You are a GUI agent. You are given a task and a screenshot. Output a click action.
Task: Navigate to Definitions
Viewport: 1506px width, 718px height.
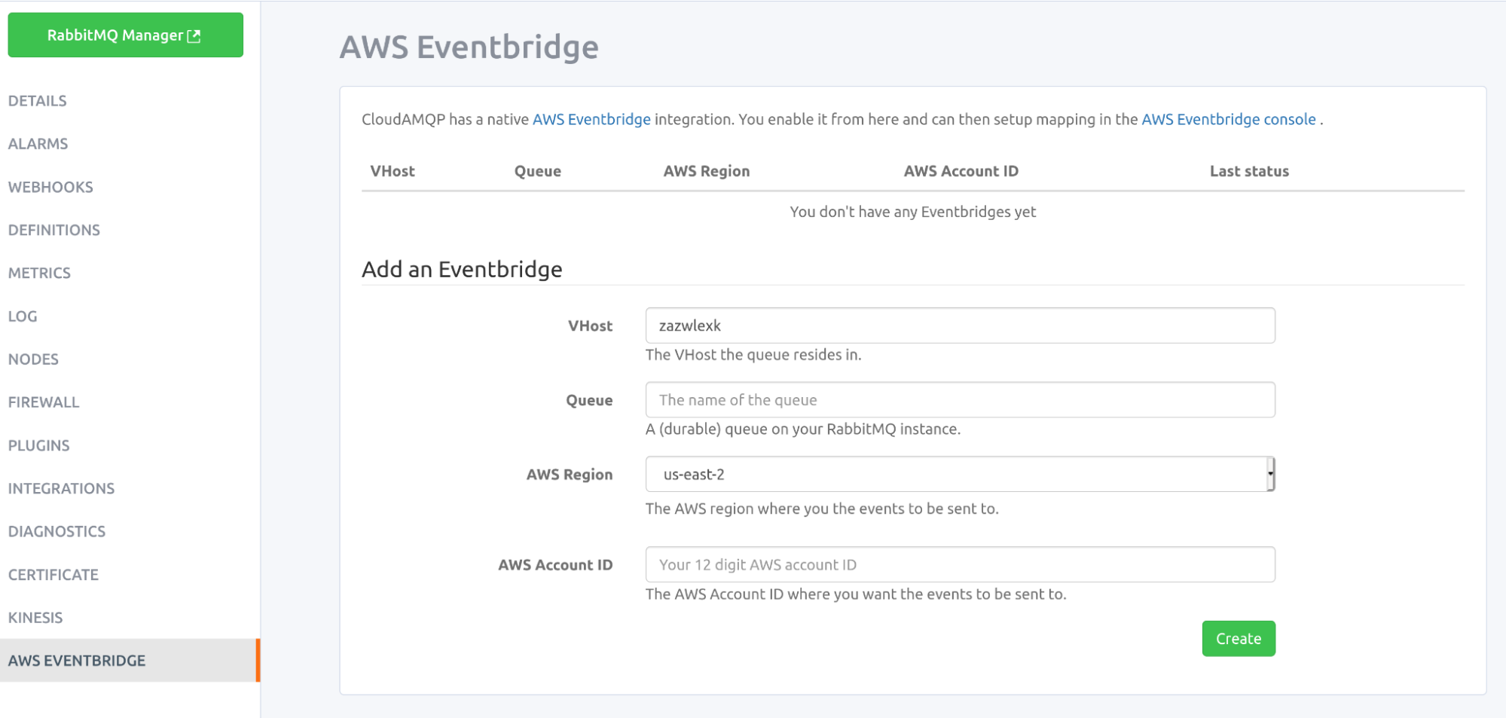point(54,230)
